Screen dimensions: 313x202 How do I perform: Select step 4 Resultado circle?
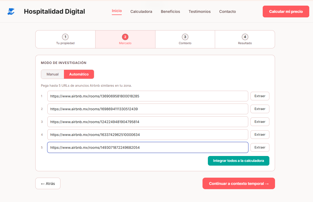245,37
